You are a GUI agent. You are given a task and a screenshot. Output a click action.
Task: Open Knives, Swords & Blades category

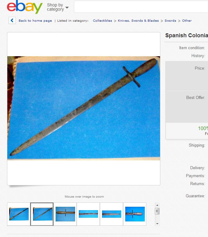pos(138,20)
